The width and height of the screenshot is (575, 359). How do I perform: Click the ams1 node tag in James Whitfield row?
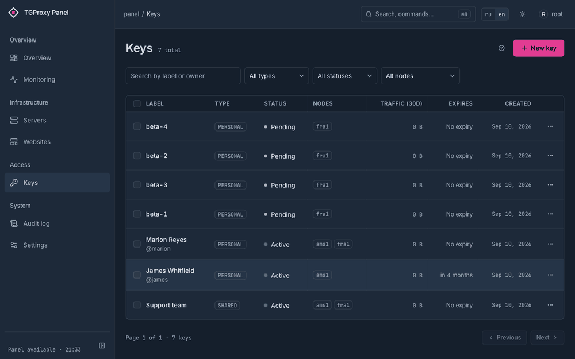point(323,275)
